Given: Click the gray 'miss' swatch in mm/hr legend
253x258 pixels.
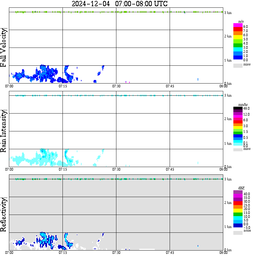Looking at the screenshot, I should (x=238, y=150).
